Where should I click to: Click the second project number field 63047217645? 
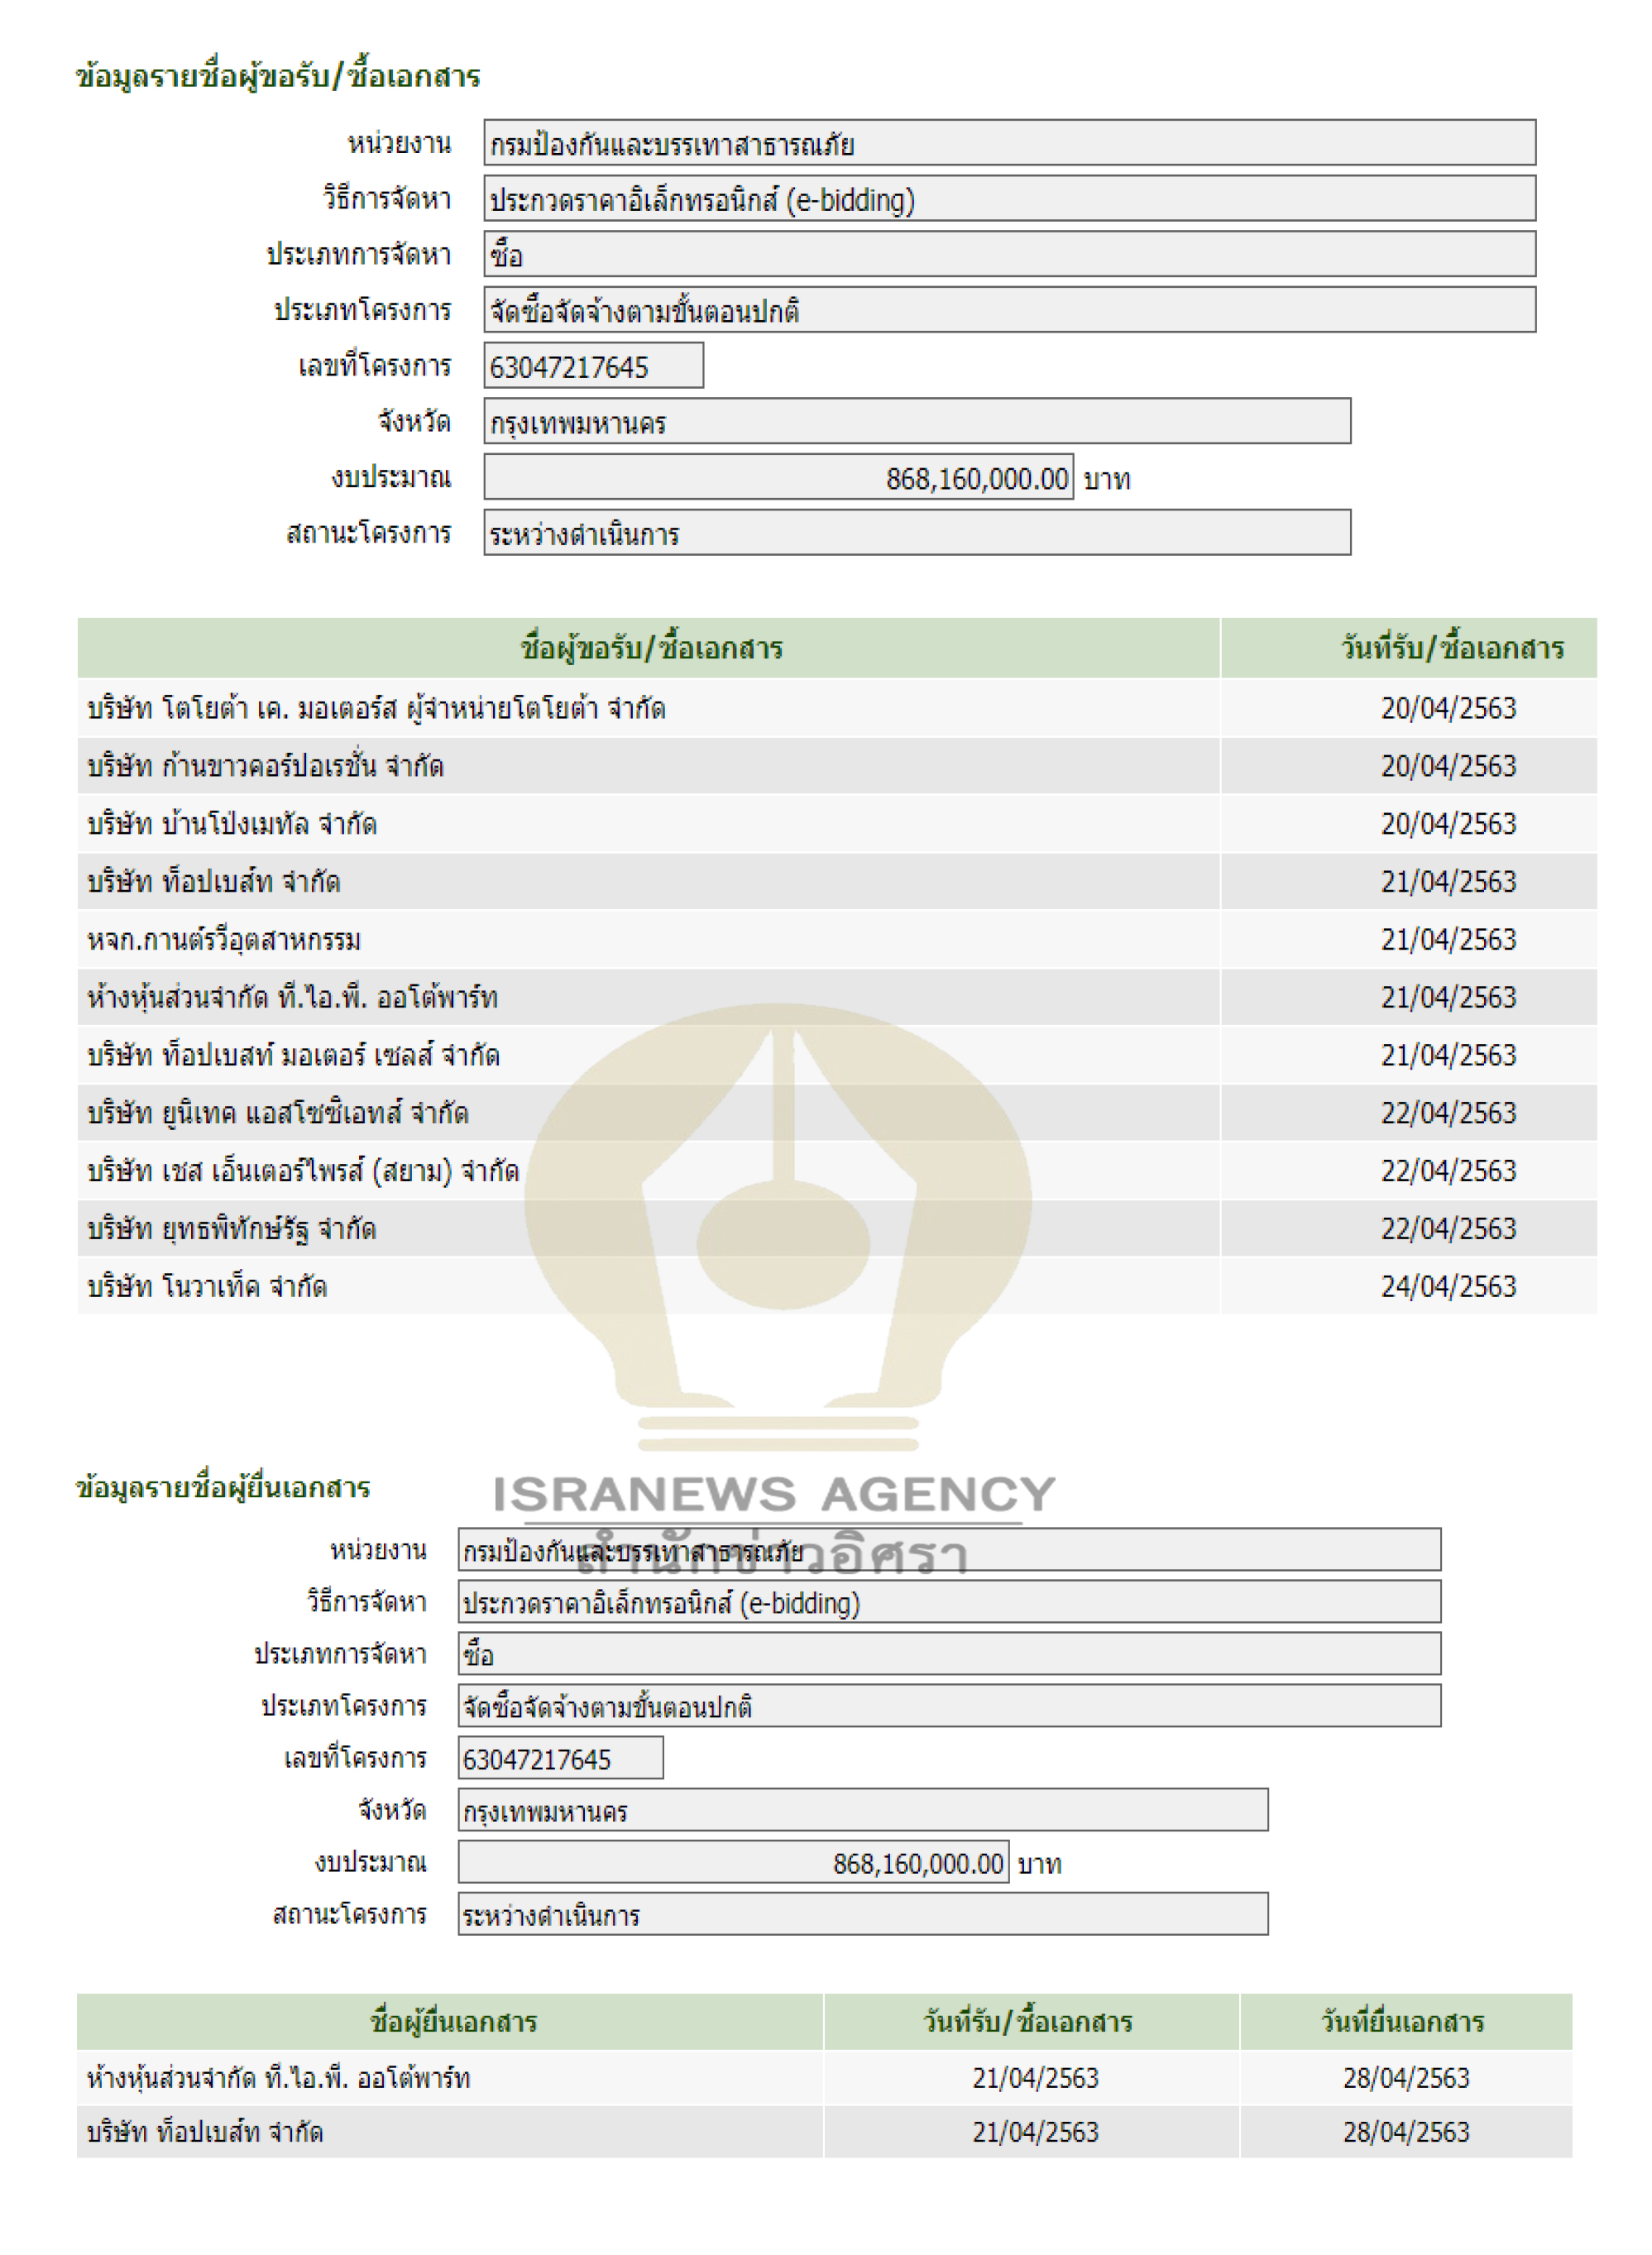[560, 1759]
